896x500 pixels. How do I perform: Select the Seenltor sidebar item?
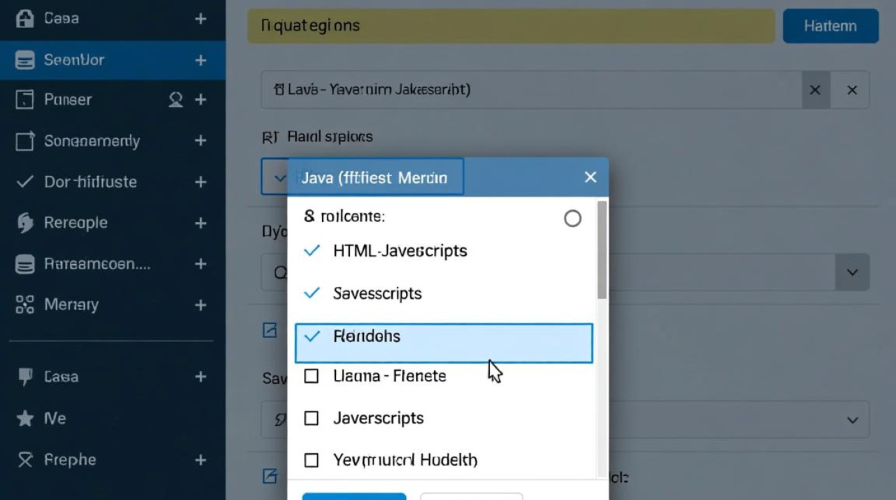pos(74,61)
